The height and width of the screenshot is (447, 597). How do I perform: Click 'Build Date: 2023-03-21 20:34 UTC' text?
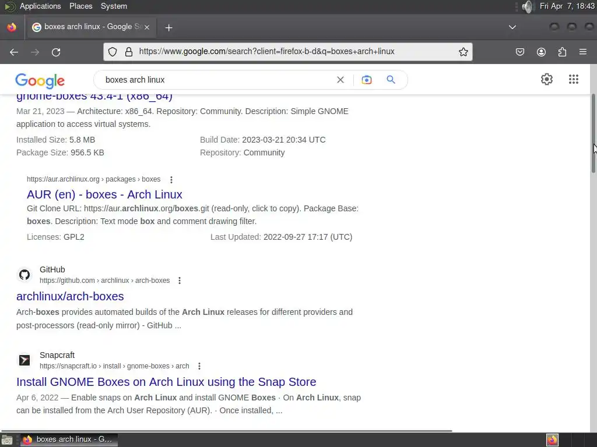(263, 140)
